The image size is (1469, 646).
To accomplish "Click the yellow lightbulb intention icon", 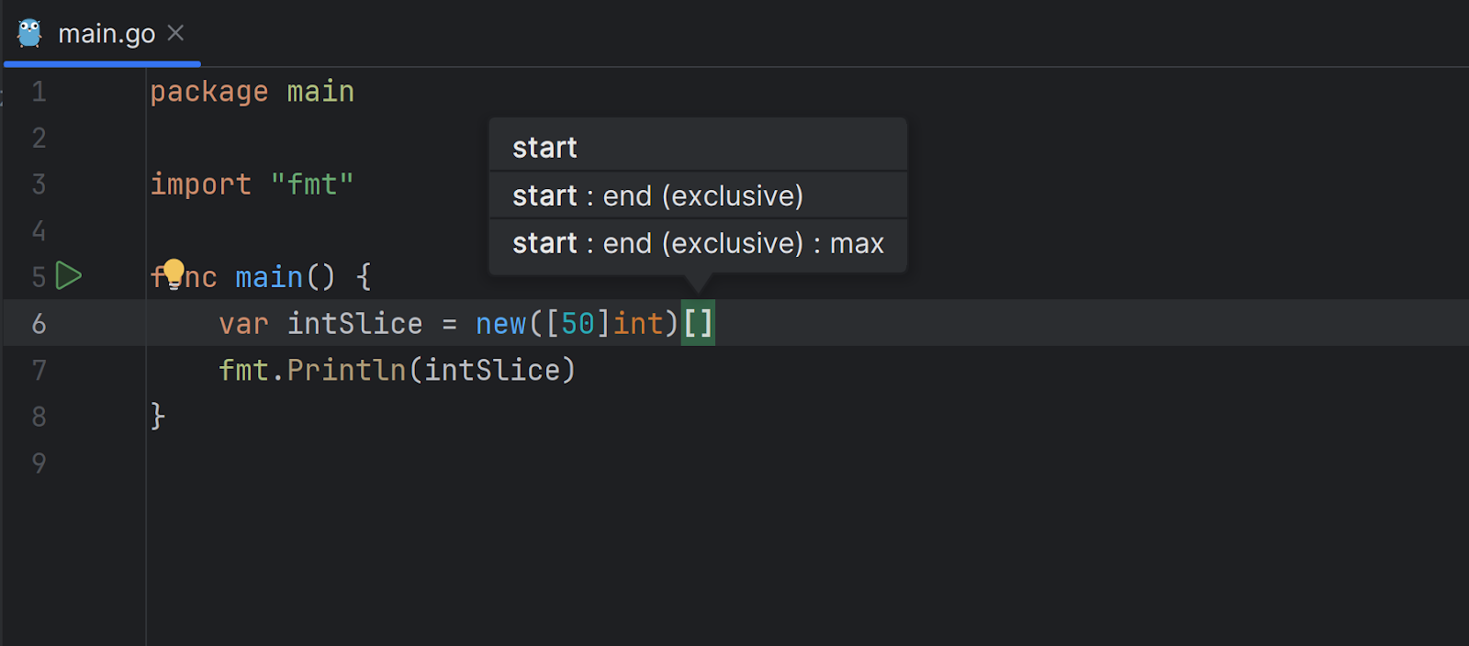I will point(174,273).
